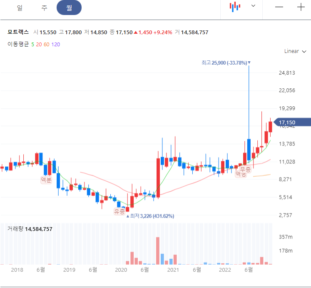Click the 최고 25,900 high label

point(226,63)
